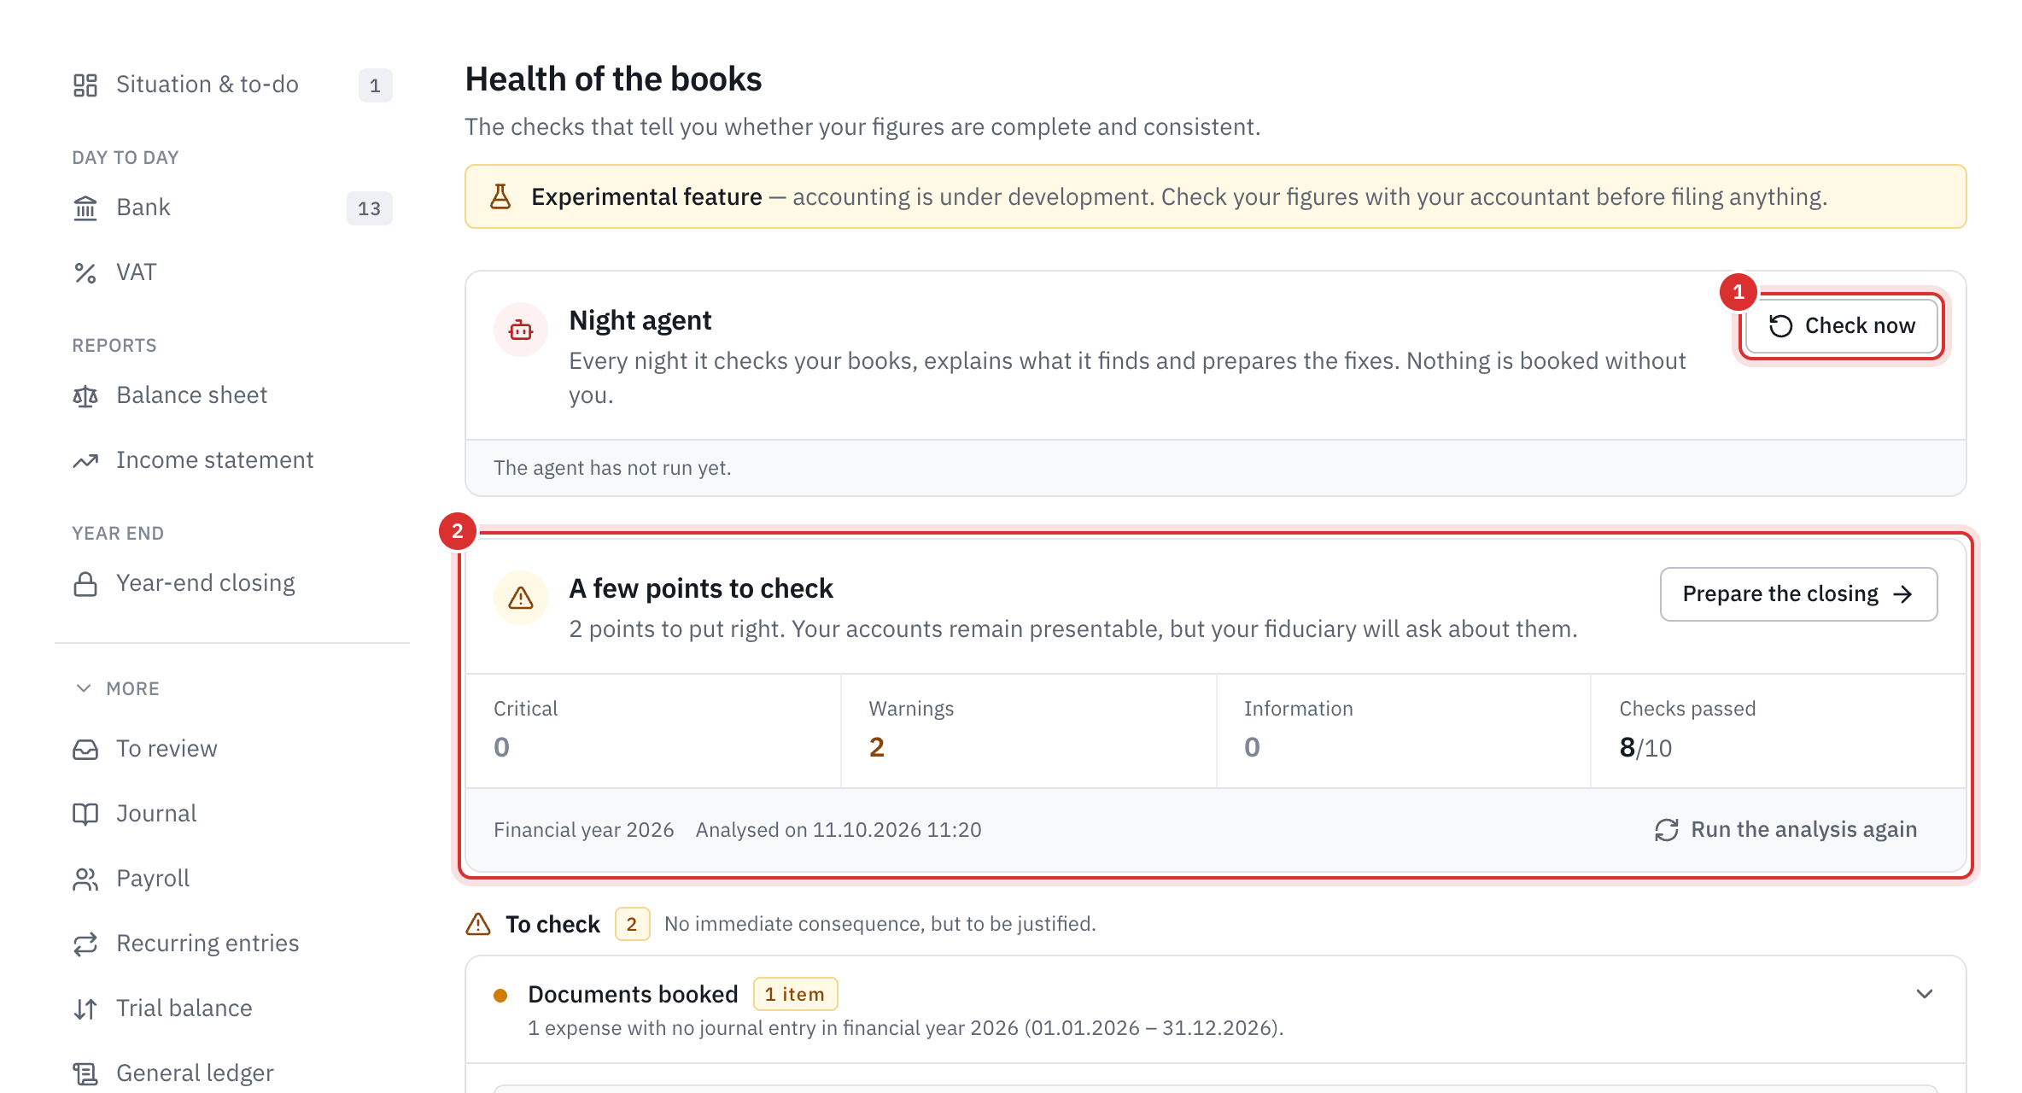Click Prepare the closing button
Screen dimensions: 2022x1093
pos(1798,594)
